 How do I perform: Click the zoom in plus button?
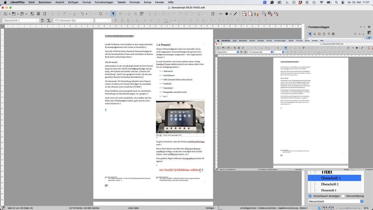[360, 208]
